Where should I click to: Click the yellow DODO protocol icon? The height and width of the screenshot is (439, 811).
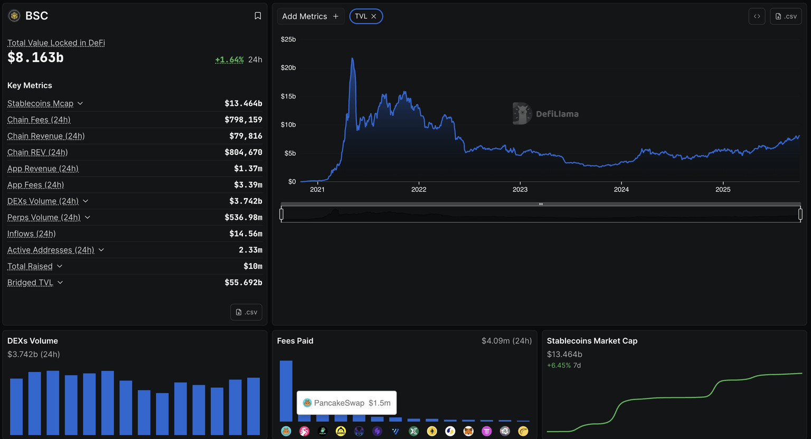[x=341, y=431]
